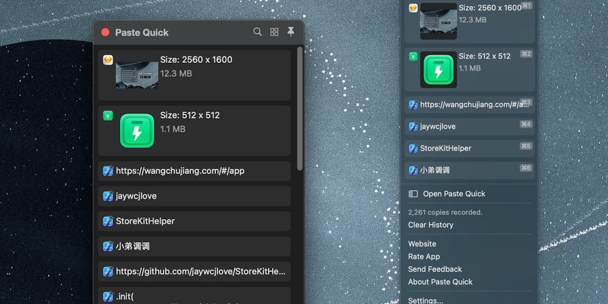608x304 pixels.
Task: Select jaywcjlove entry in Paste Quick window
Action: click(194, 196)
